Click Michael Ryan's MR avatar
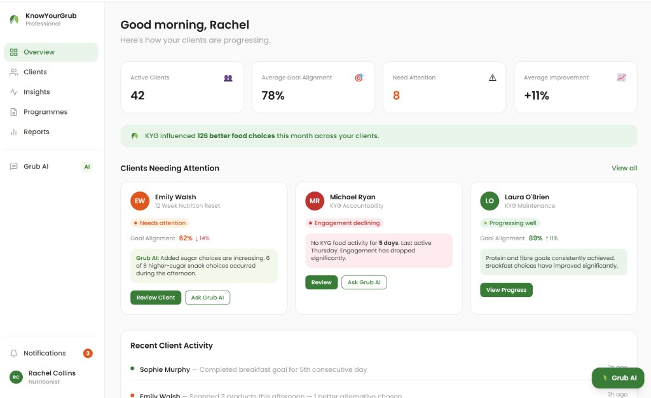This screenshot has width=651, height=398. point(315,201)
